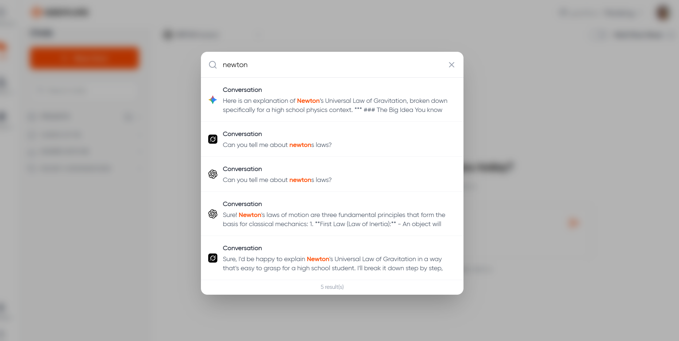
Task: Click the assistant icon on the last conversation result
Action: 213,258
